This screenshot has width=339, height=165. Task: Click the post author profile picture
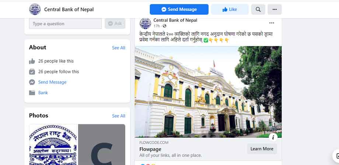tap(145, 23)
